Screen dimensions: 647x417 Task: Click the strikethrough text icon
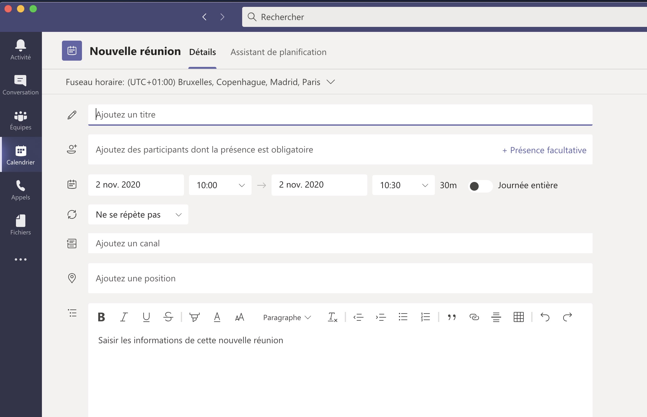168,317
